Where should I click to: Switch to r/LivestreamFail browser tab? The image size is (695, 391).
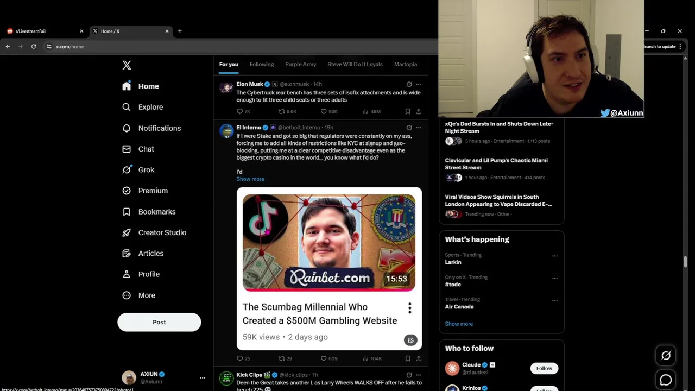click(45, 31)
